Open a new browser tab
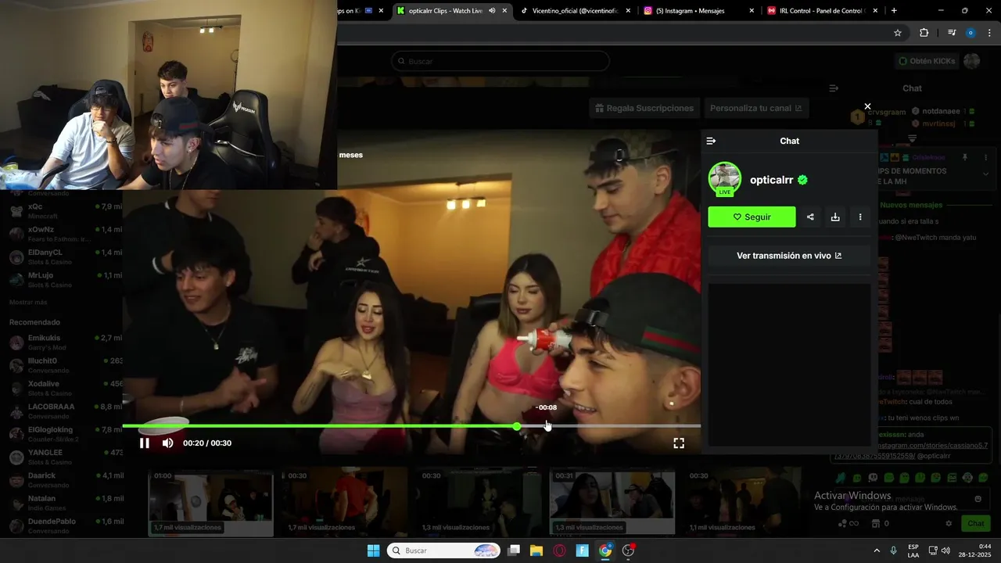Image resolution: width=1001 pixels, height=563 pixels. click(x=894, y=11)
